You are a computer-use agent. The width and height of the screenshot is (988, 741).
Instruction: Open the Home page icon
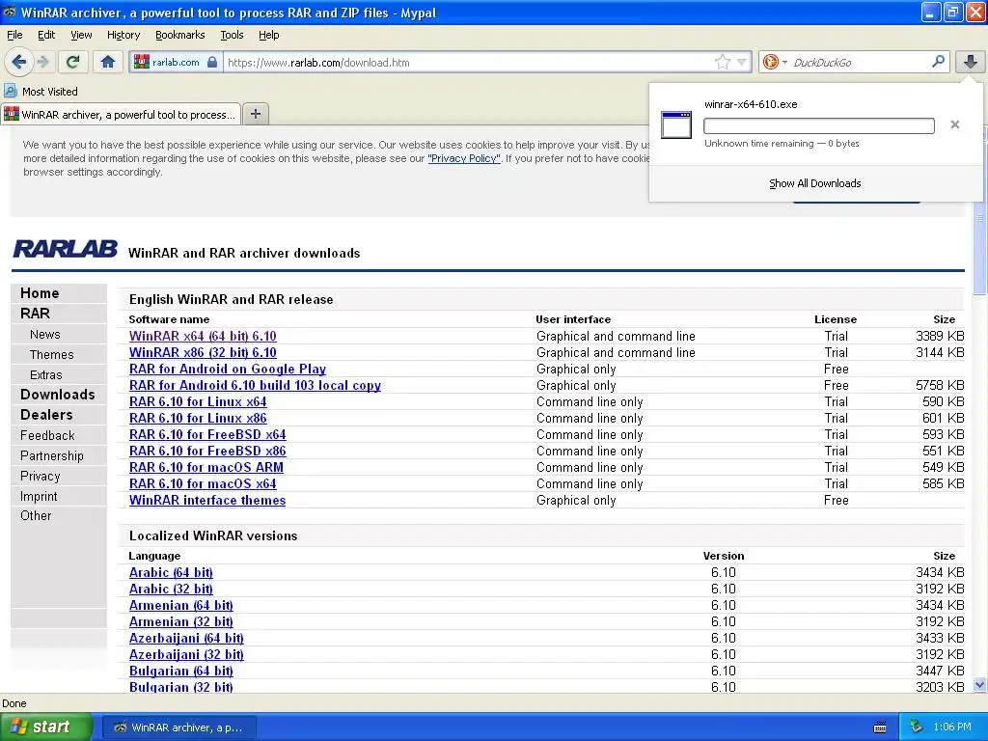pos(108,62)
